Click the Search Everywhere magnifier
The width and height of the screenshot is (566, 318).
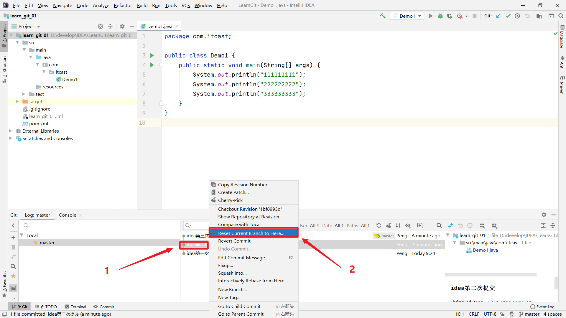pyautogui.click(x=561, y=16)
